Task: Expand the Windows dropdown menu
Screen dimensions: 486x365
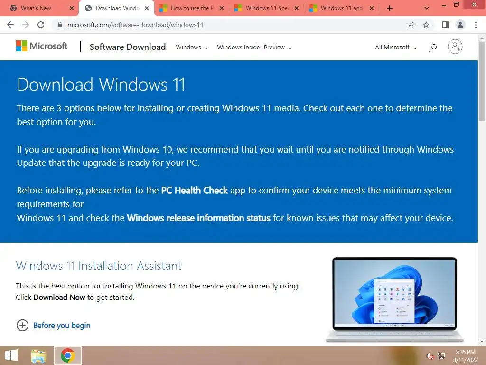Action: pos(192,48)
